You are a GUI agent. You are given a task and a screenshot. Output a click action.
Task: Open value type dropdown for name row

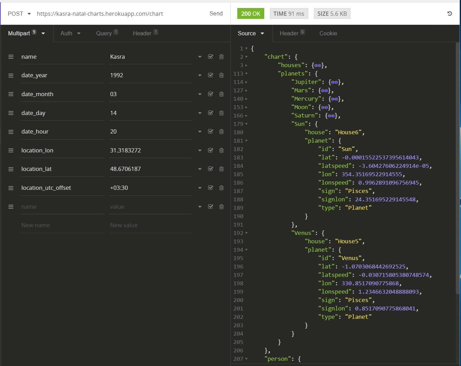point(200,57)
